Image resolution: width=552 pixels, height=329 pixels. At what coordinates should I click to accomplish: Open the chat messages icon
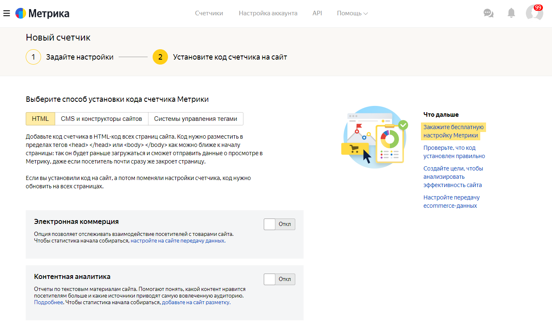pyautogui.click(x=489, y=13)
